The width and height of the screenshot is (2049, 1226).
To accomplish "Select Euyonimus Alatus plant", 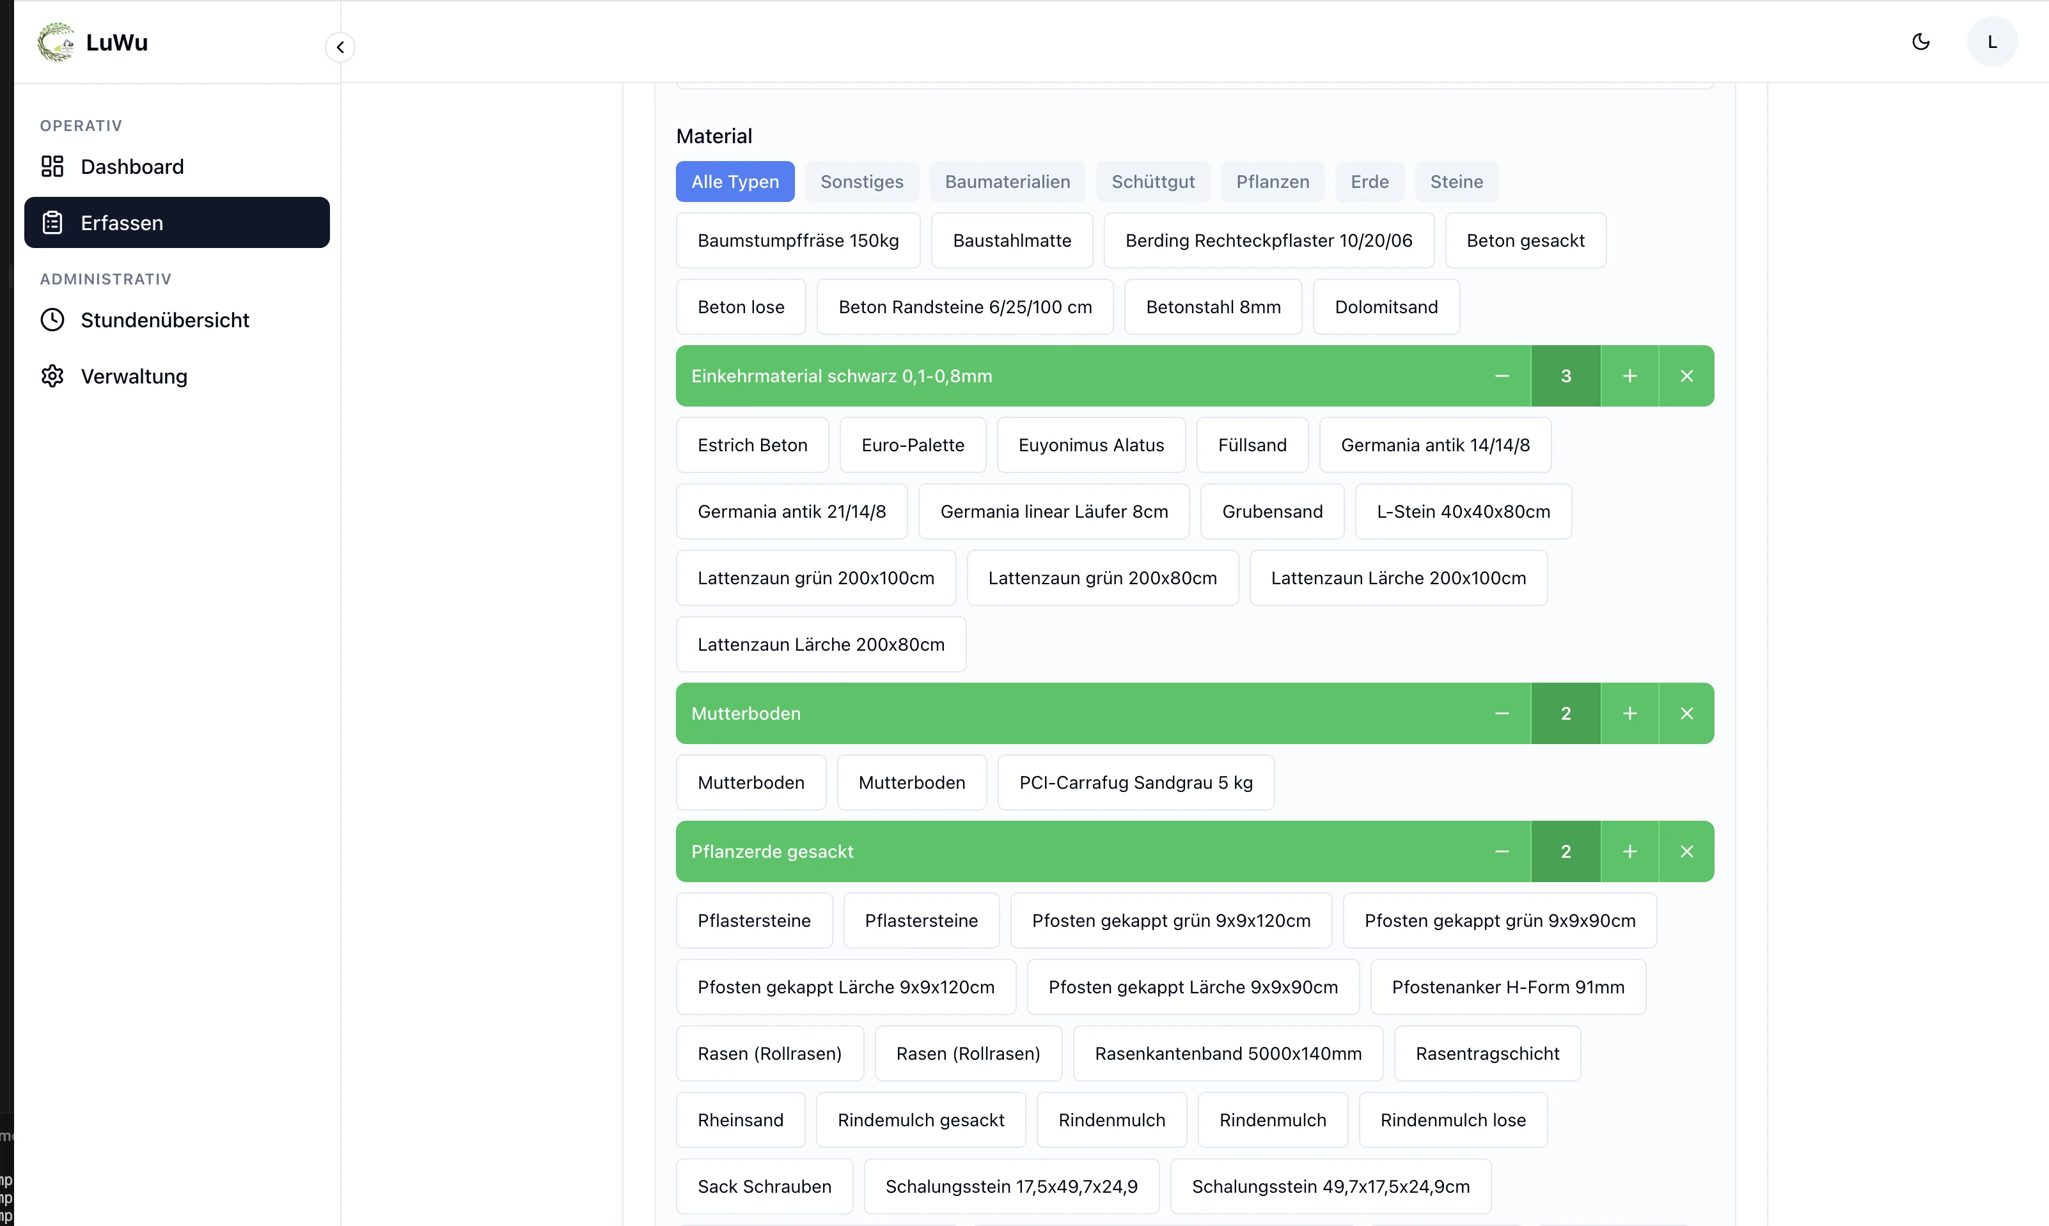I will (x=1091, y=446).
